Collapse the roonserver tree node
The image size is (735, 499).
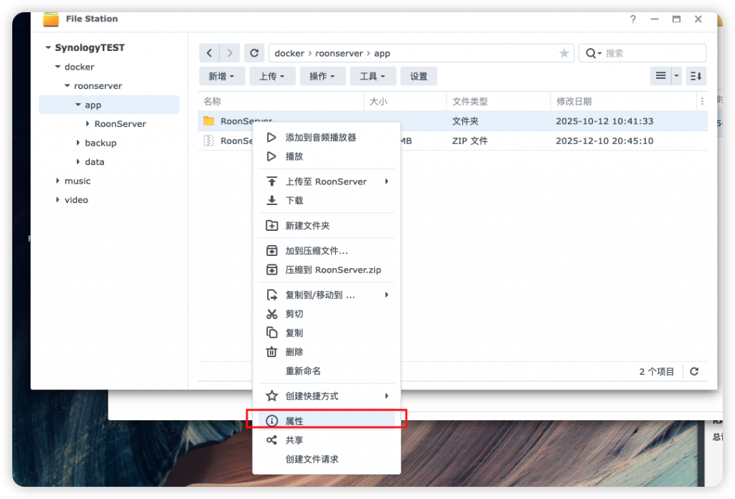tap(67, 86)
